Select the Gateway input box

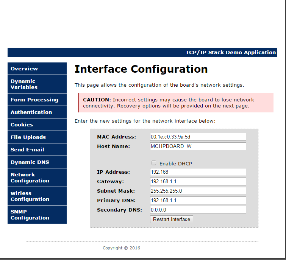(198, 182)
